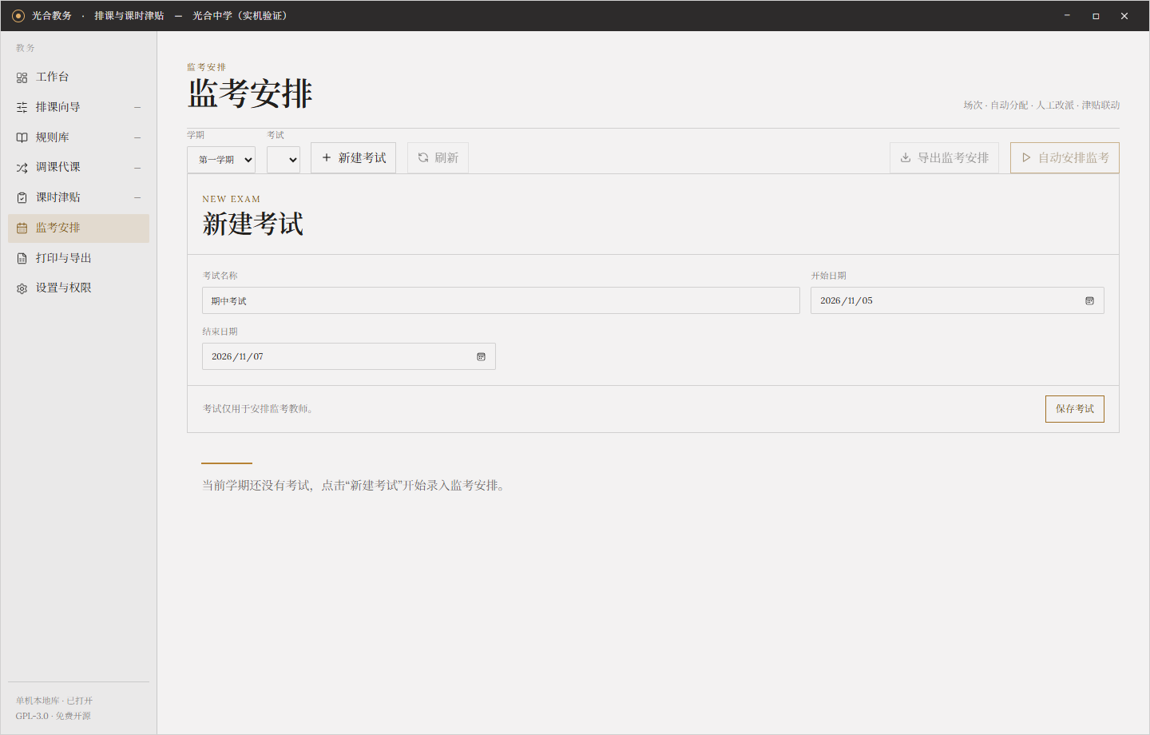This screenshot has height=735, width=1150.
Task: Focus the 考试名称 input field
Action: tap(501, 300)
